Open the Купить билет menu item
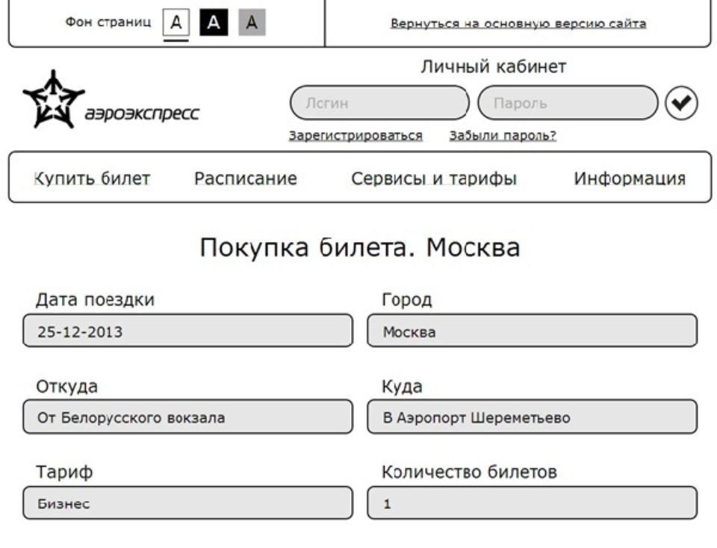717x548 pixels. [92, 178]
